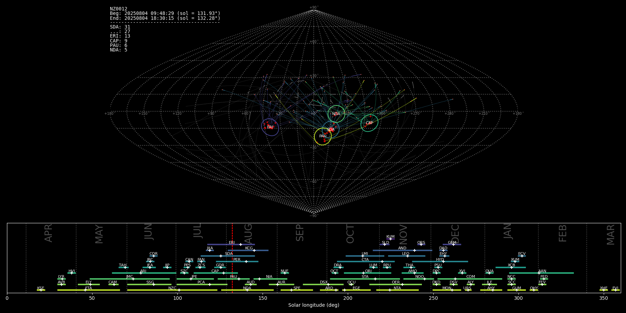This screenshot has height=313, width=626.
Task: Click the '...: 27' sporadic count in legend
Action: tap(120, 32)
